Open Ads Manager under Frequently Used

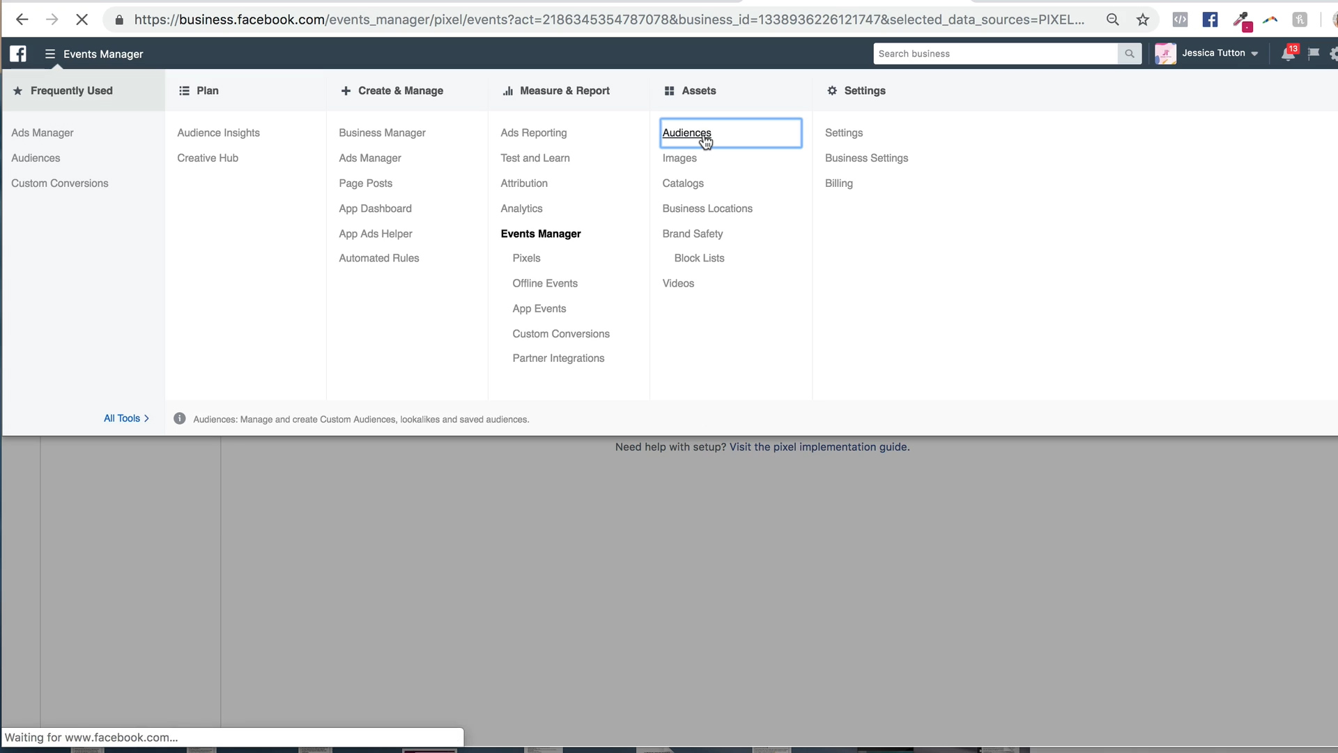coord(43,132)
